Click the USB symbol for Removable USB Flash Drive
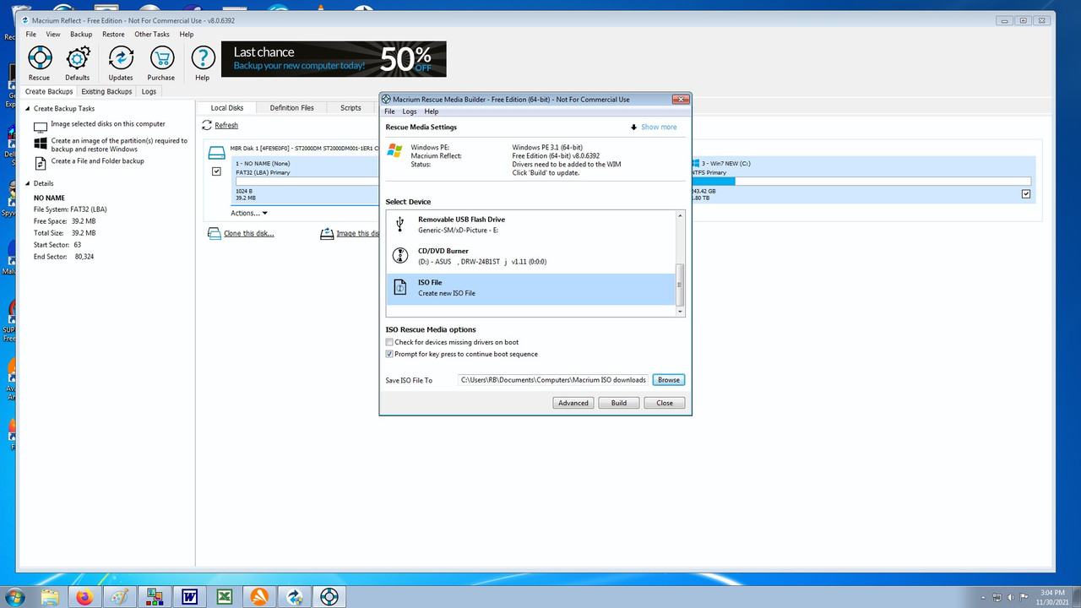 click(x=400, y=224)
